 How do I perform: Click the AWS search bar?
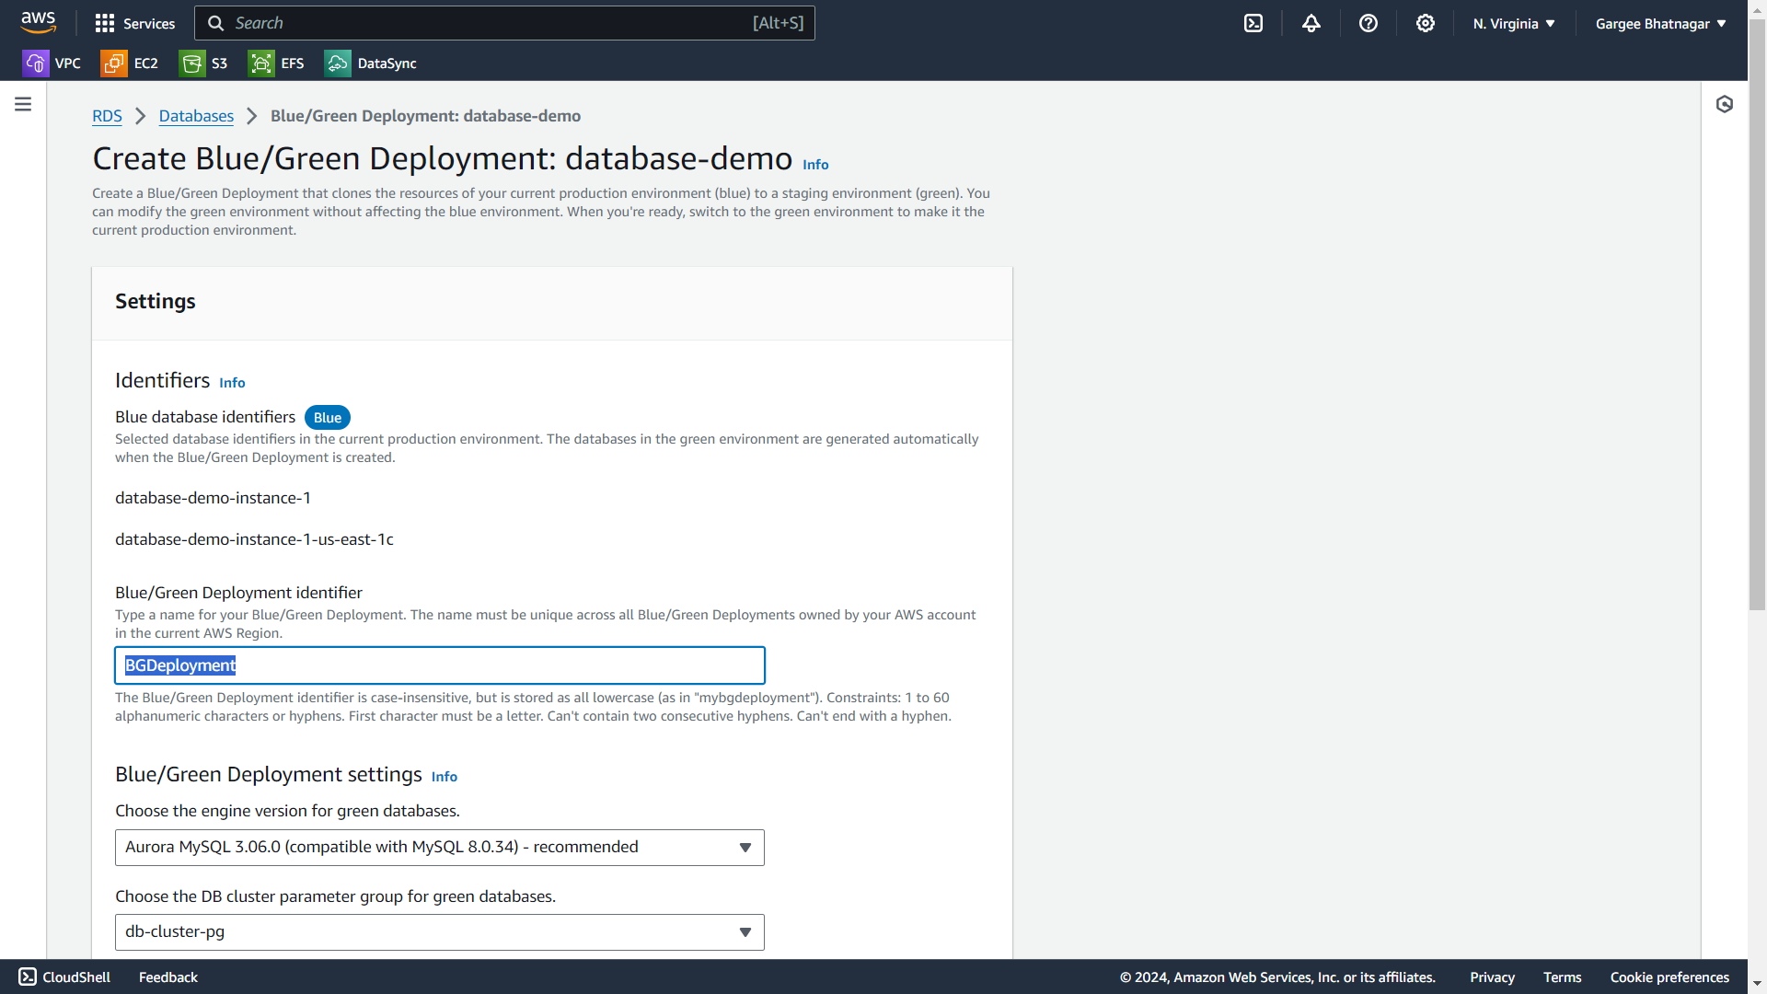click(504, 23)
